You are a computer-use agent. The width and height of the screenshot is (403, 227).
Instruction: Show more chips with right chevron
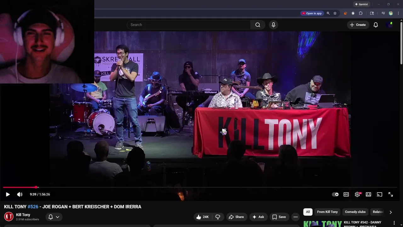tap(390, 212)
